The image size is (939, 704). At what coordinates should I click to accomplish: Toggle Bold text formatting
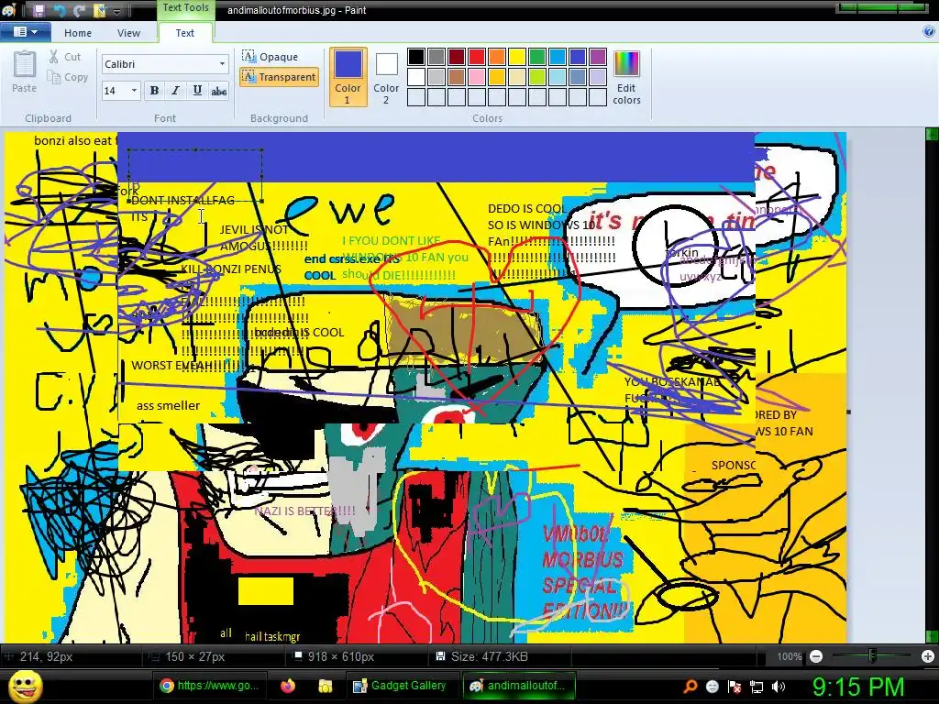(154, 91)
